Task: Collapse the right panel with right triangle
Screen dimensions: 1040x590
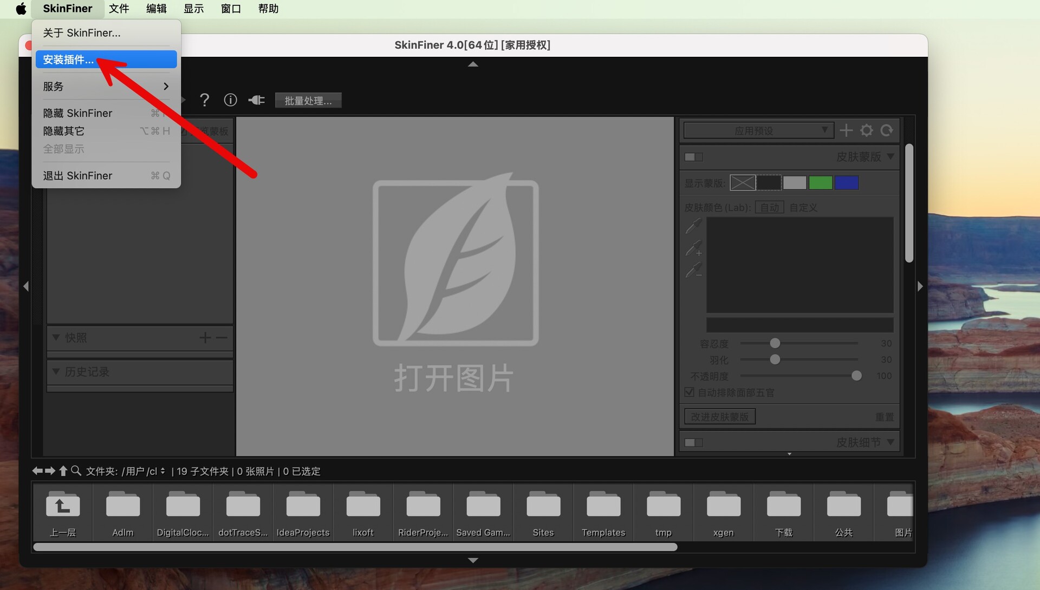Action: click(x=920, y=286)
